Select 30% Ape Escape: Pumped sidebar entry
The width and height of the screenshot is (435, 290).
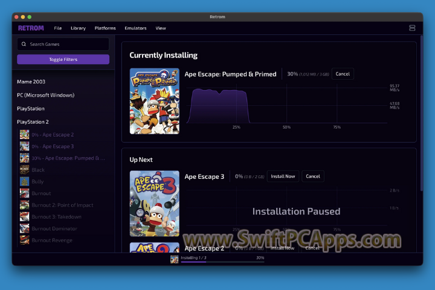point(68,158)
